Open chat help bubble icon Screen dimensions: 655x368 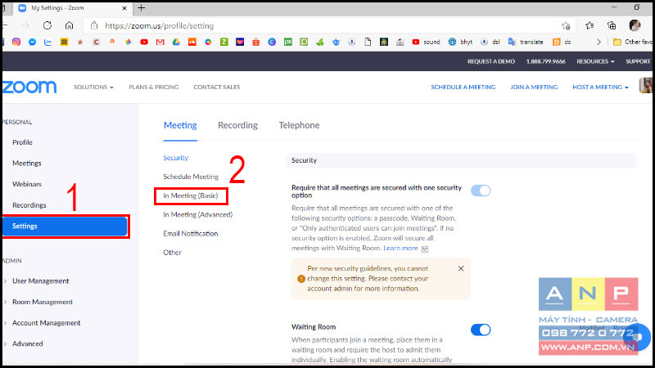(x=638, y=336)
